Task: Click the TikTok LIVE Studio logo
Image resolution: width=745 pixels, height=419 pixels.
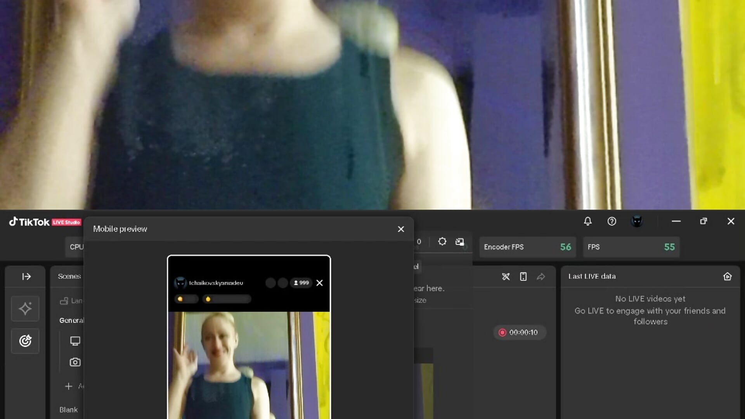Action: point(45,222)
